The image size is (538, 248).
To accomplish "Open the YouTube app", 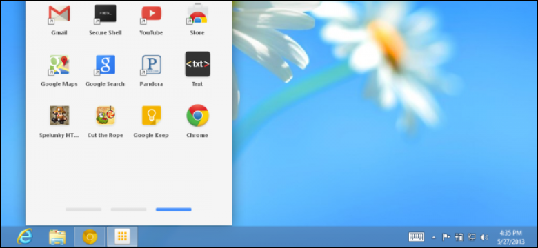I will [151, 14].
